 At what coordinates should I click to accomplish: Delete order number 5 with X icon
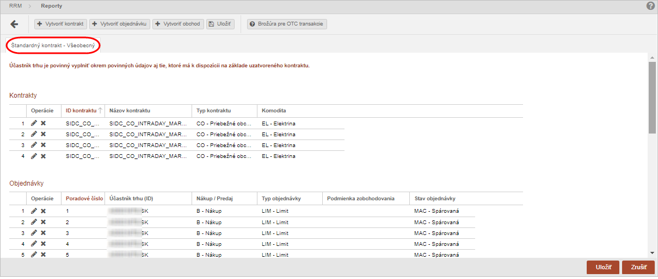click(43, 255)
